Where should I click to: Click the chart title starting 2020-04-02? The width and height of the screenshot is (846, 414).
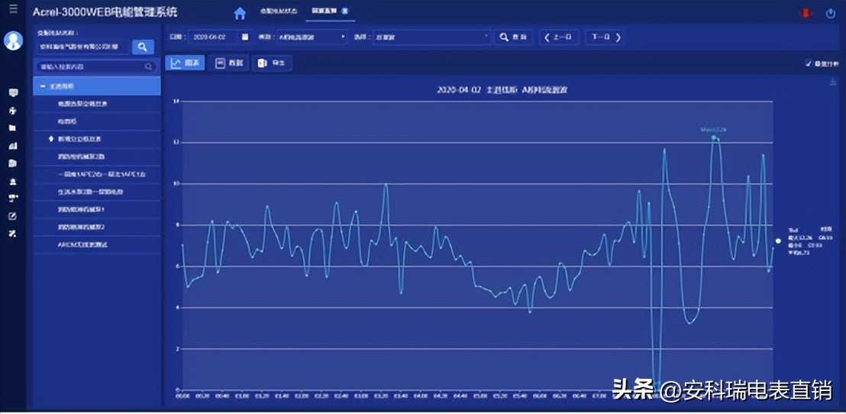click(502, 89)
